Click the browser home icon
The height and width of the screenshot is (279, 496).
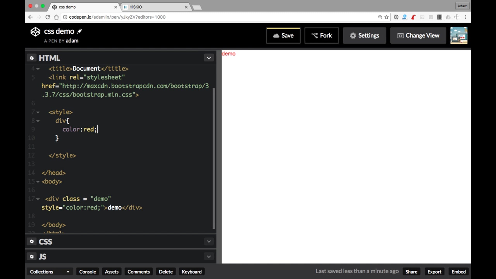click(x=56, y=17)
